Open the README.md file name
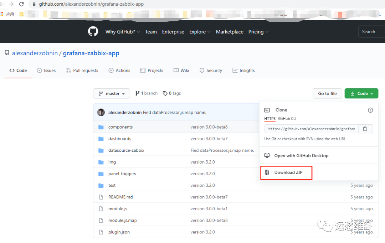385x243 pixels. [x=120, y=197]
